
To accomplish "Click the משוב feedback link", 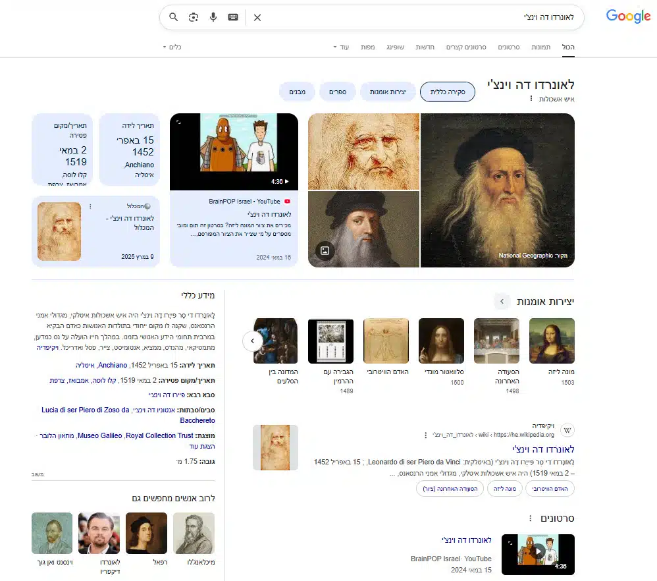I will coord(38,474).
